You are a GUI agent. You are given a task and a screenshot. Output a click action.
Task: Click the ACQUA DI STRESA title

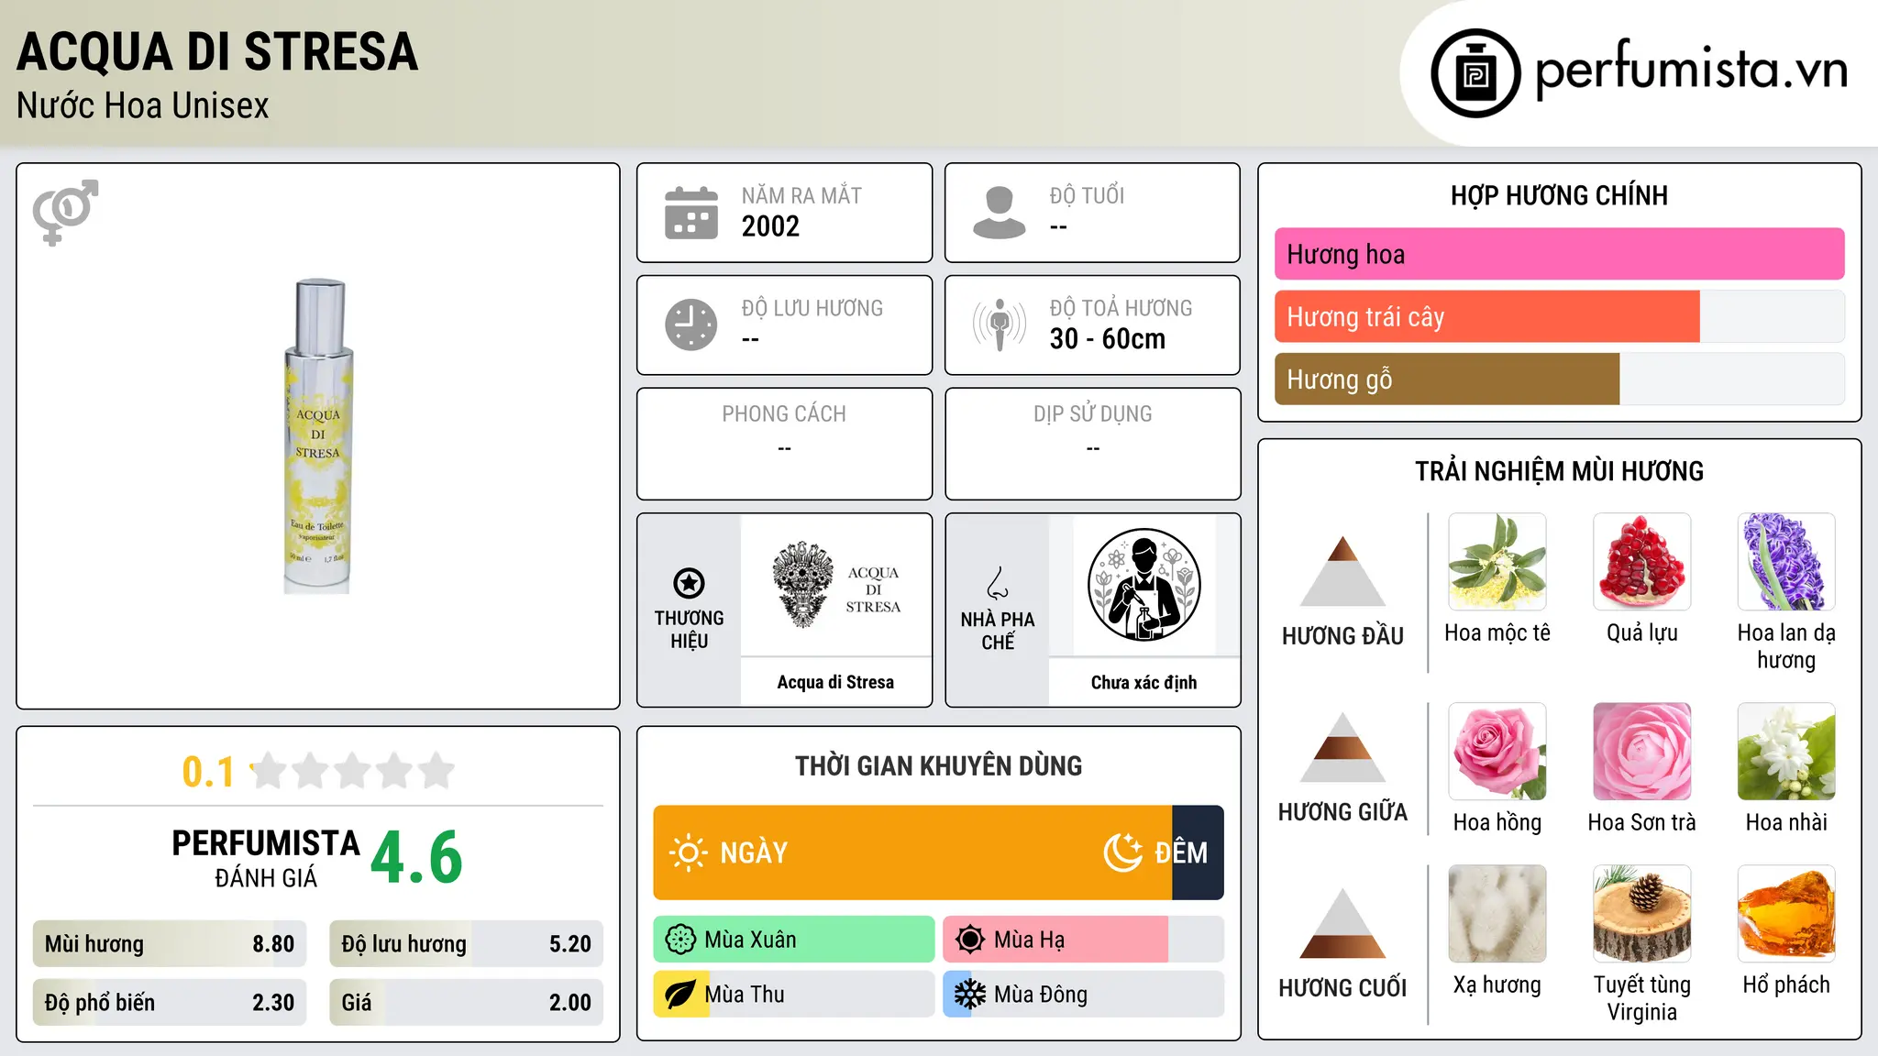(217, 51)
